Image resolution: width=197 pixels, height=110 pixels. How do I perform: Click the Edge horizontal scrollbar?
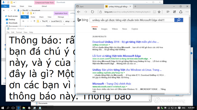[x=121, y=94]
